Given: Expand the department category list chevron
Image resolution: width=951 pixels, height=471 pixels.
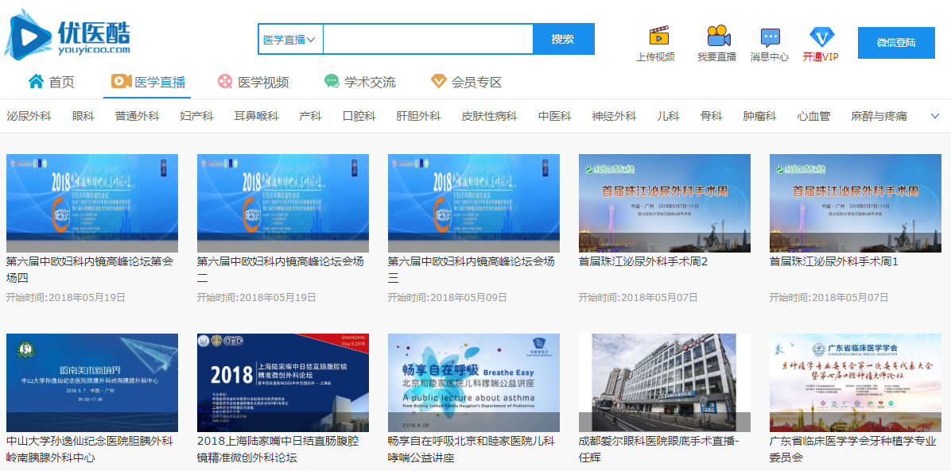Looking at the screenshot, I should [x=935, y=116].
